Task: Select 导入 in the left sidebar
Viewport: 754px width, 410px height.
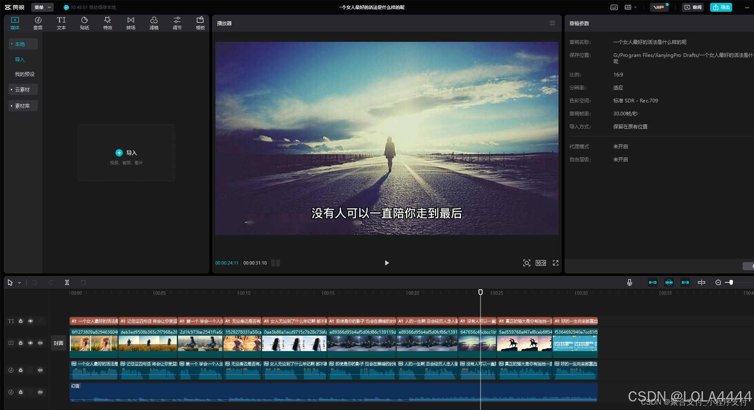Action: (20, 59)
